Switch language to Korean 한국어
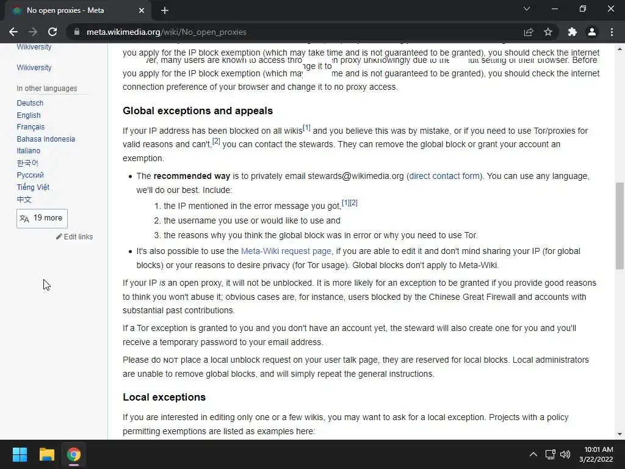Image resolution: width=625 pixels, height=469 pixels. (x=27, y=162)
